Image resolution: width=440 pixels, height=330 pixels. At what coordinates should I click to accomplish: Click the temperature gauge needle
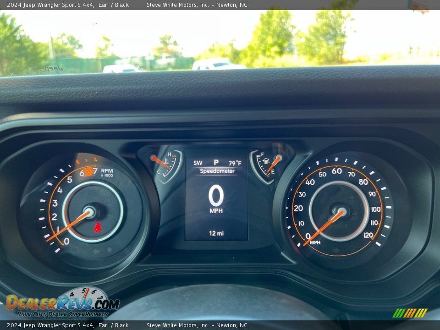[160, 162]
